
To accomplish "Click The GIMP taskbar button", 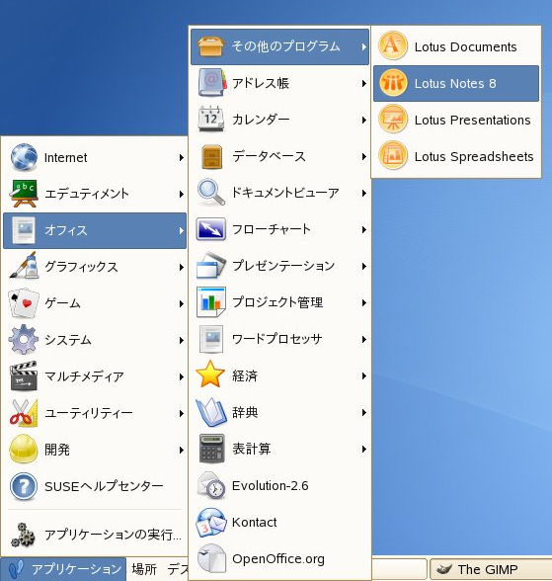I will 491,569.
